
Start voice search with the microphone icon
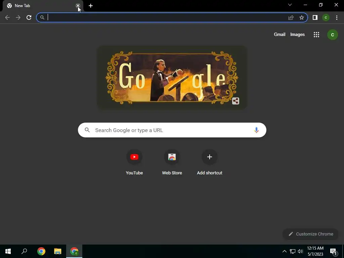[x=256, y=130]
